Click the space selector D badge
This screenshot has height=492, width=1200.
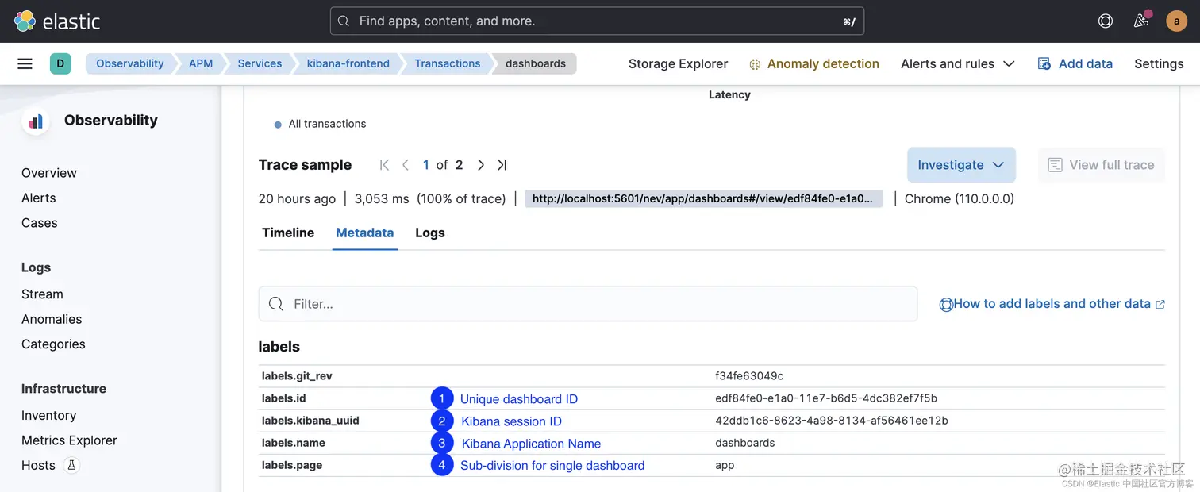point(60,63)
